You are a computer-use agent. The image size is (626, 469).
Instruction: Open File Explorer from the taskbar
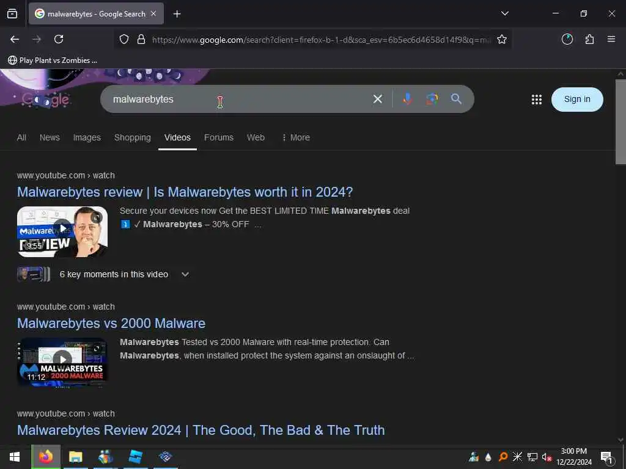pyautogui.click(x=75, y=457)
